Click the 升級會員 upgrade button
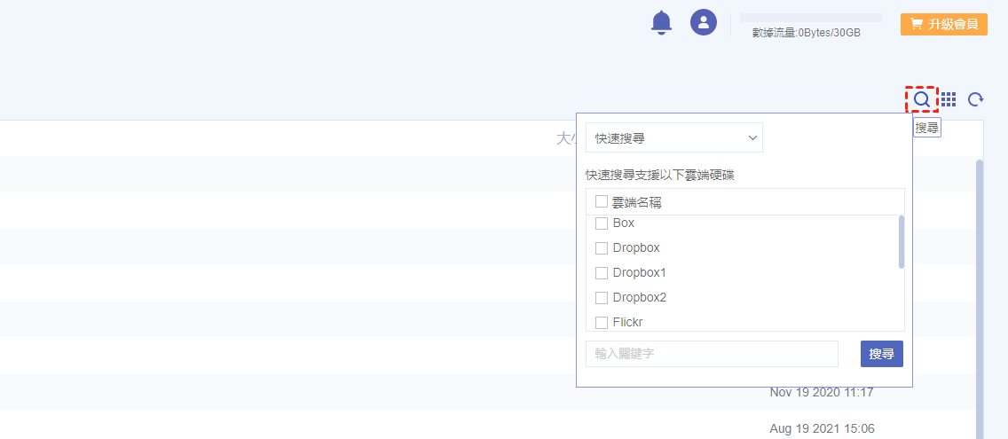Viewport: 1008px width, 439px height. click(x=944, y=24)
